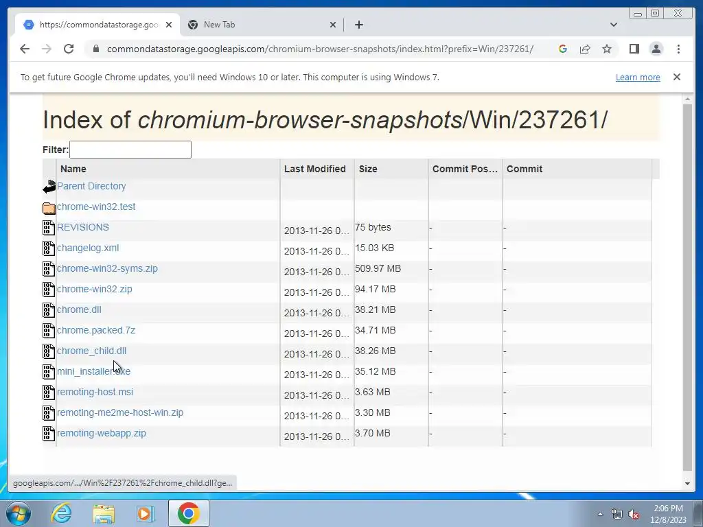Click the file icon beside chrome.packed.7z
Viewport: 703px width, 527px height.
[49, 331]
